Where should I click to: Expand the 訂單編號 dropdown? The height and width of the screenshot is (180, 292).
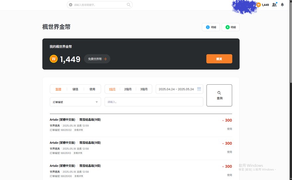[x=75, y=102]
